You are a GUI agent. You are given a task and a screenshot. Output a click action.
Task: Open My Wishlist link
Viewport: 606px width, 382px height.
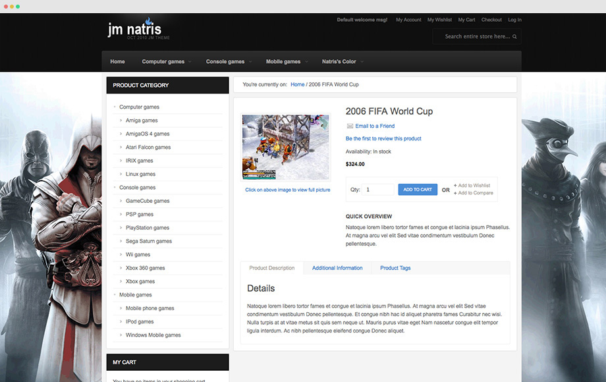(x=439, y=20)
